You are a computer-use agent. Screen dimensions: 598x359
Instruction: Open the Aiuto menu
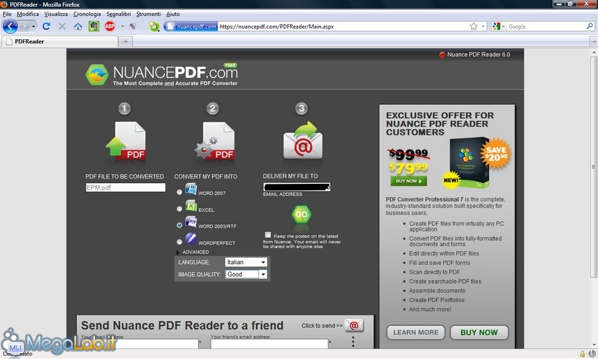(x=173, y=14)
